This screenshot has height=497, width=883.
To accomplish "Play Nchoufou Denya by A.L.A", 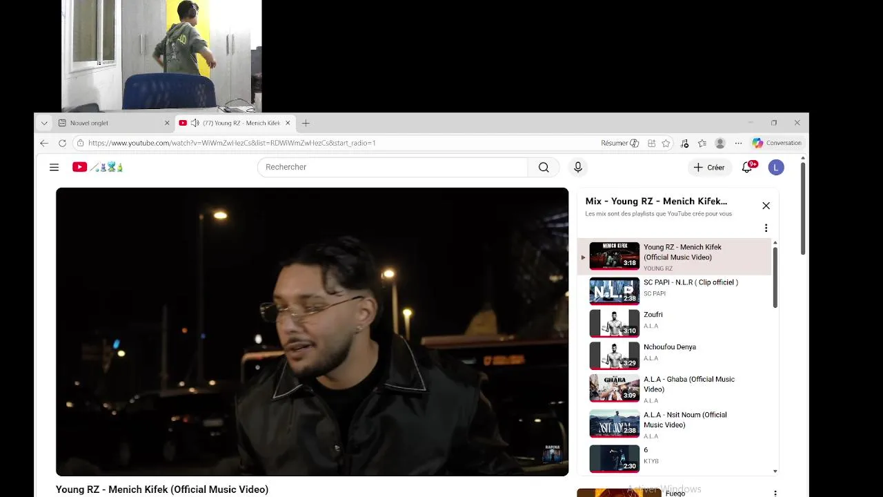I will tap(674, 355).
